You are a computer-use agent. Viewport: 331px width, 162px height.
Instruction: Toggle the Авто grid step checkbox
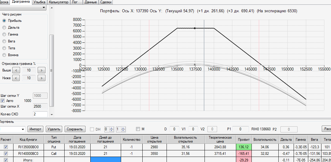click(2, 101)
